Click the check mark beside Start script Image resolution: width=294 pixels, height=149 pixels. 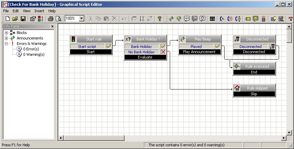(109, 47)
